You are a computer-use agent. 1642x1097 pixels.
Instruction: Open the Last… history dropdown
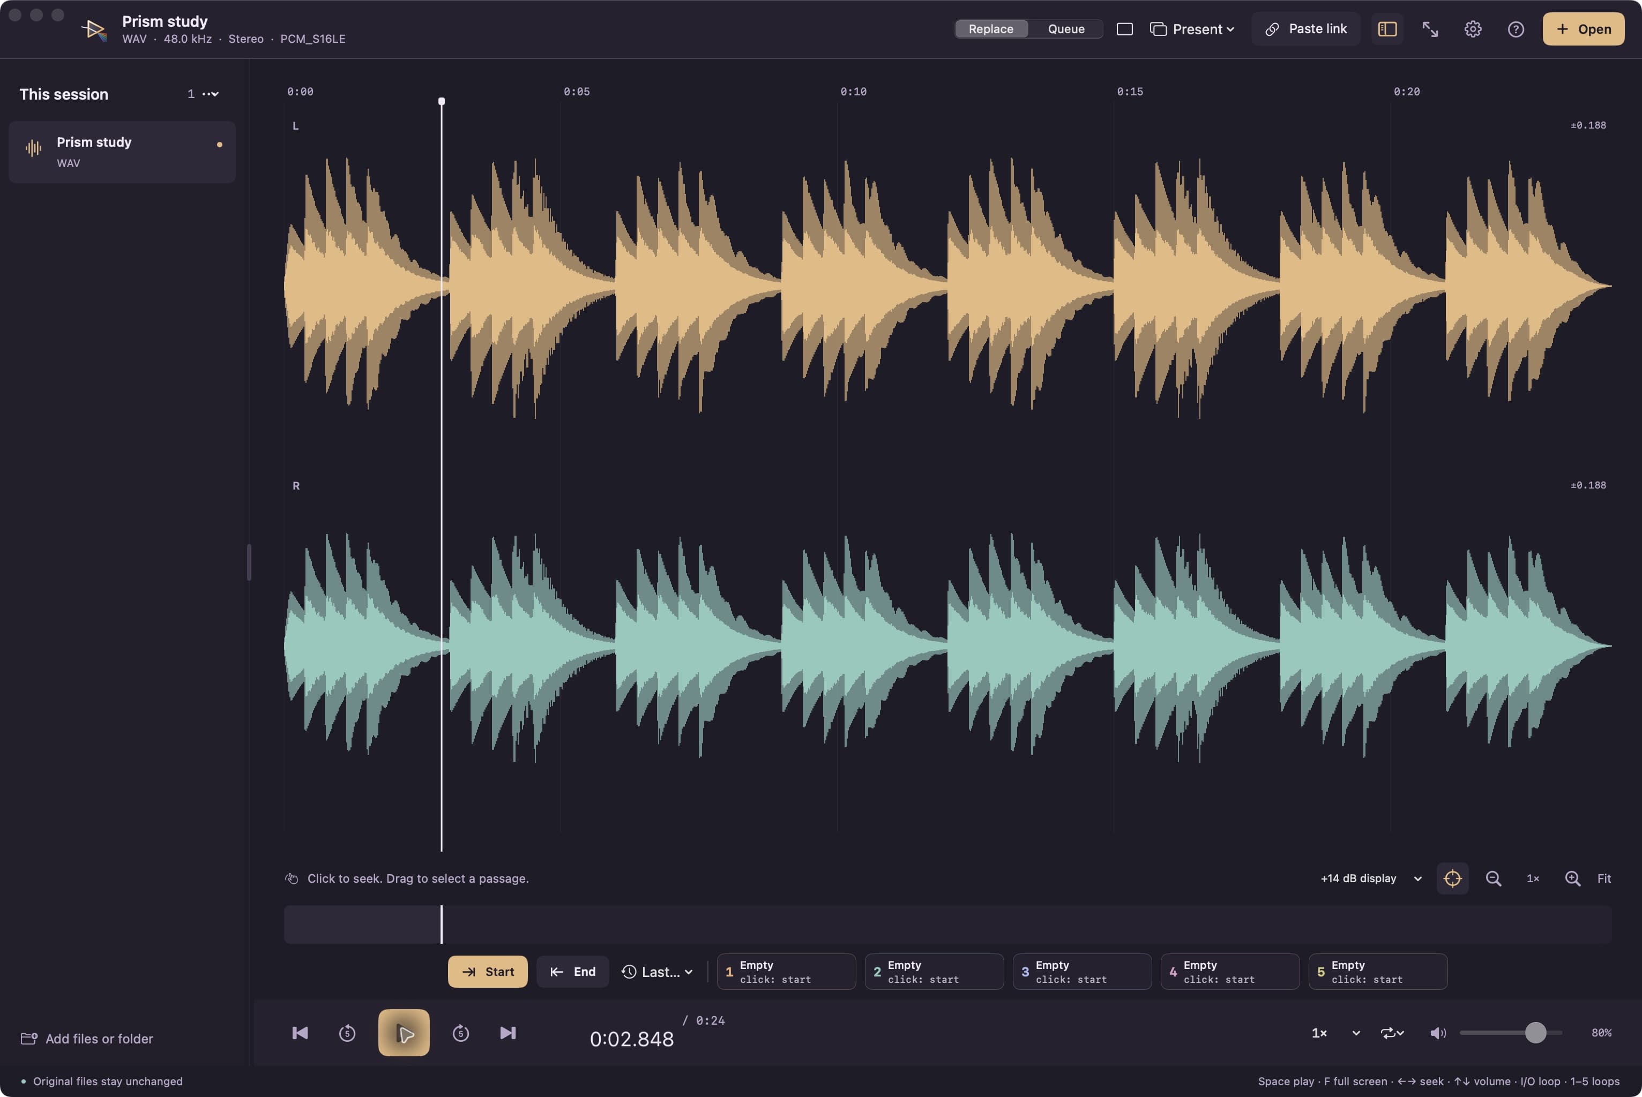657,972
